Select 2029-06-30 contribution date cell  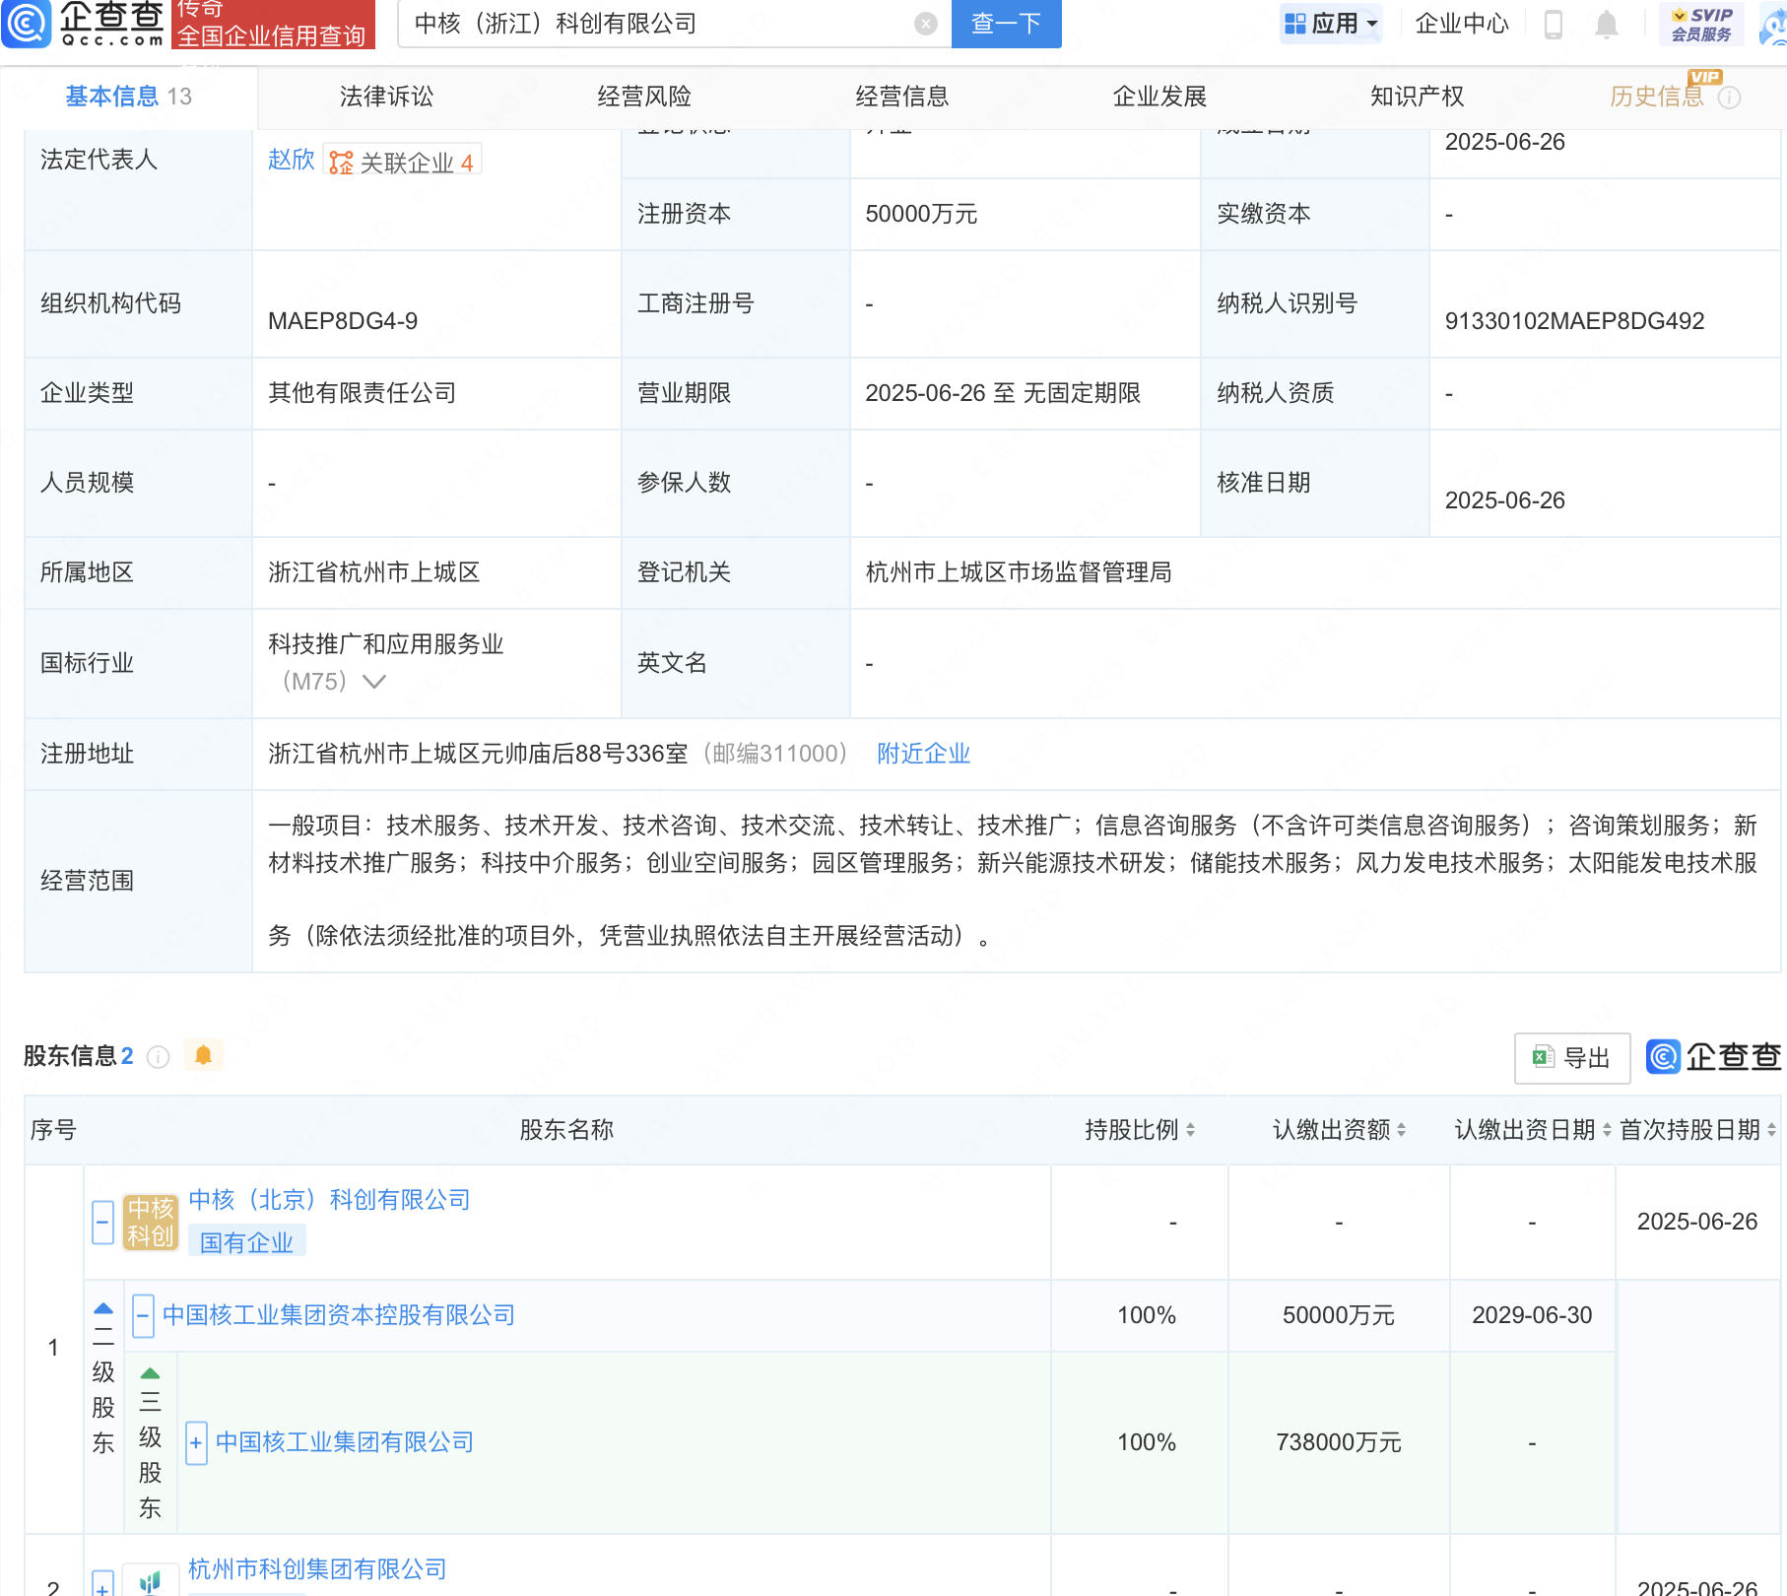point(1532,1315)
